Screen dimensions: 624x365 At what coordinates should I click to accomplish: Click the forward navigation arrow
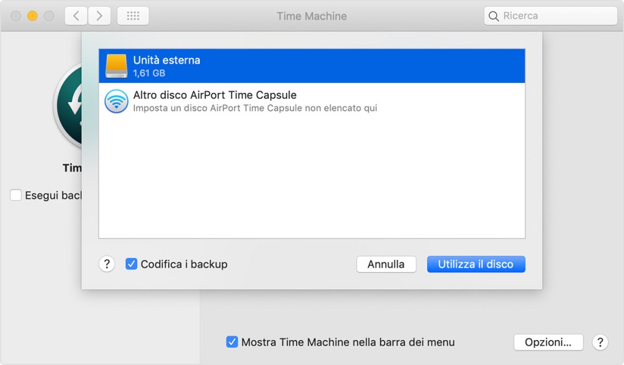pyautogui.click(x=99, y=16)
